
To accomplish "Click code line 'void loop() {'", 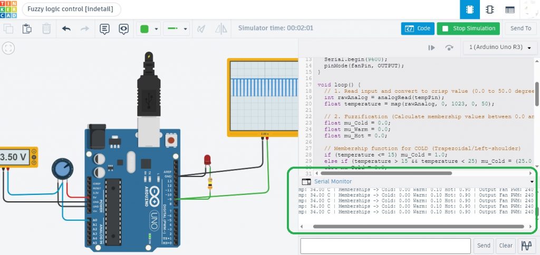I will pos(339,85).
